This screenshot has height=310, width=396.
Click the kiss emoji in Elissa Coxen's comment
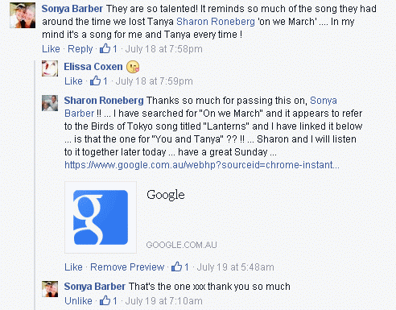click(x=133, y=67)
